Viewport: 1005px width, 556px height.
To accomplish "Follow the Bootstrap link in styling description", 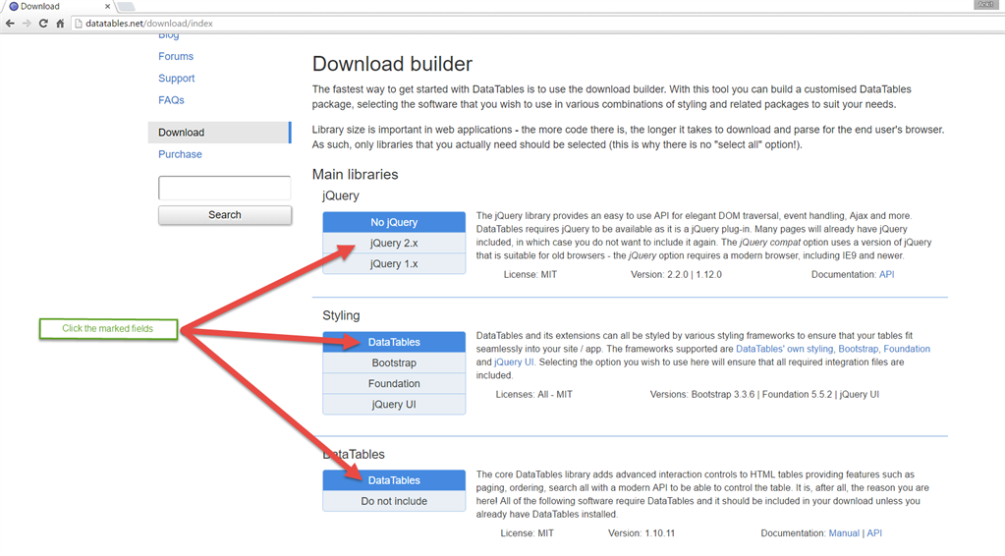I will pos(859,349).
